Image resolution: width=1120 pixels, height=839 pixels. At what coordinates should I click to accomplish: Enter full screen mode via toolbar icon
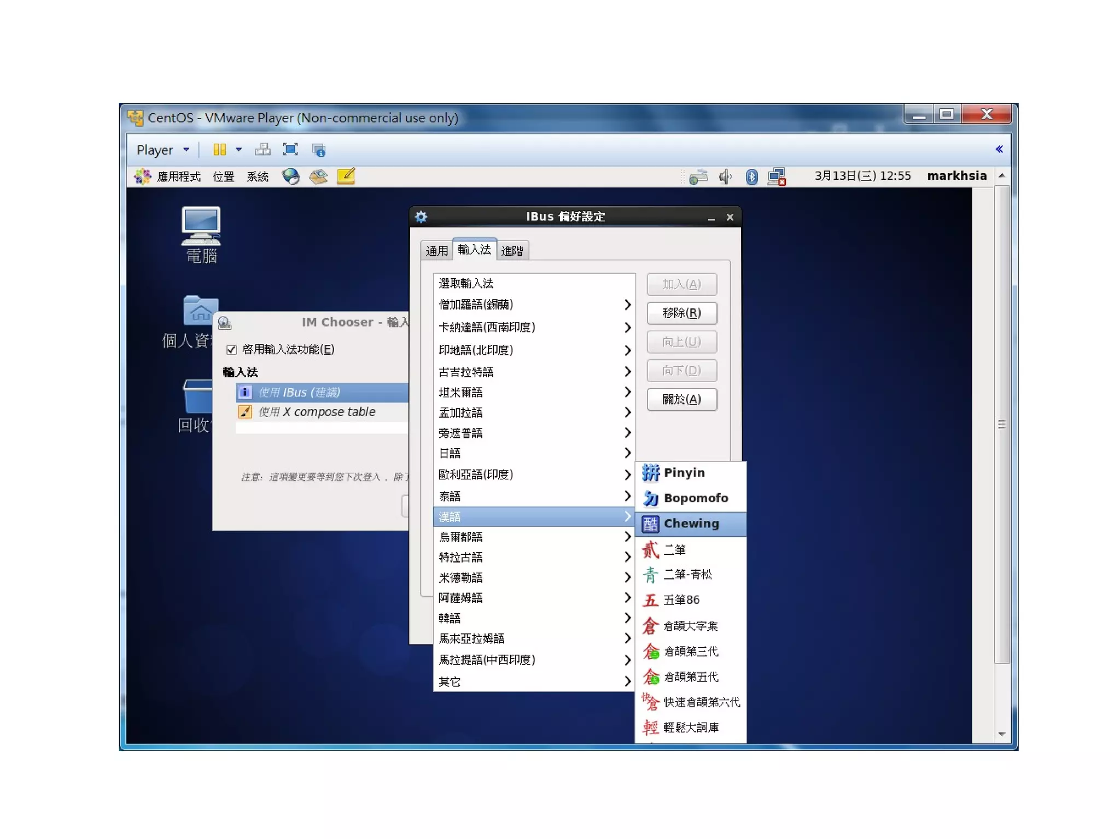290,150
